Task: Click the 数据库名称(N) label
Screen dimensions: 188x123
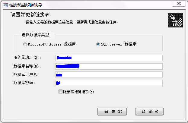Action: (x=27, y=66)
